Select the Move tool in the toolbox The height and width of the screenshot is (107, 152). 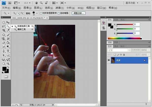tap(8, 22)
